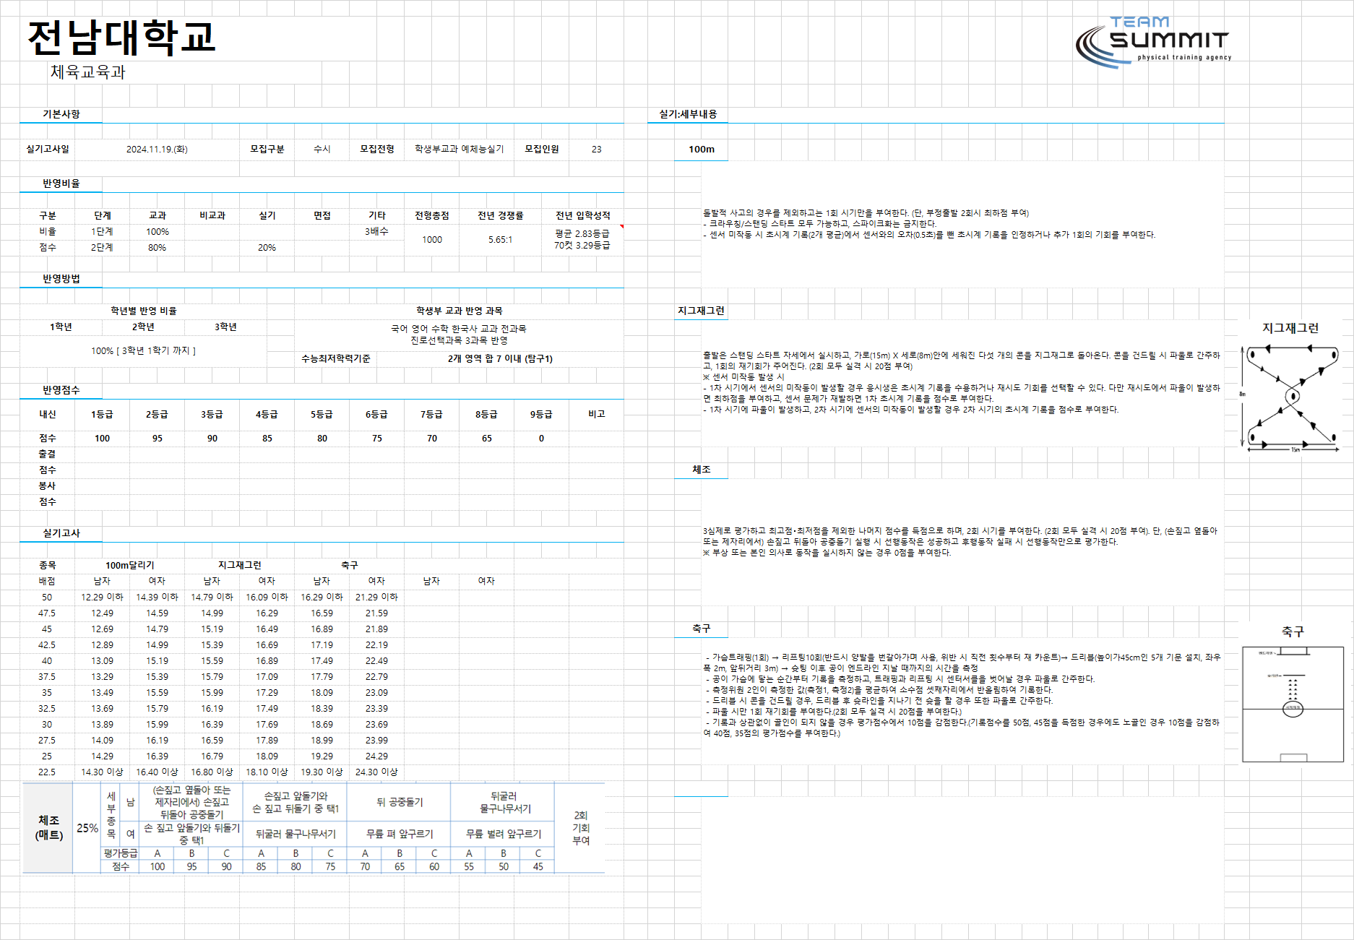Select the 100m heading in the detail section

click(x=701, y=149)
